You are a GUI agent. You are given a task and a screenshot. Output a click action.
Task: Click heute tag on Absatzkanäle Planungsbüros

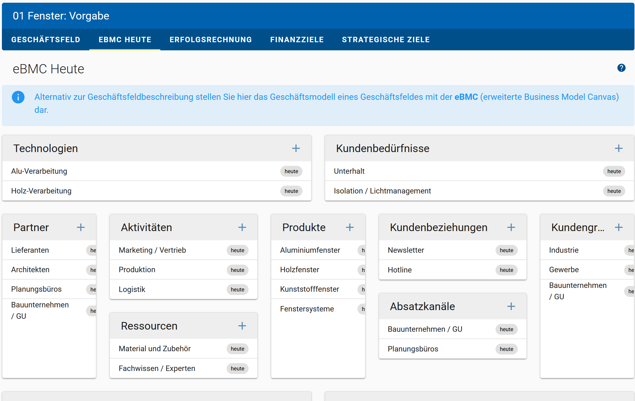tap(506, 349)
